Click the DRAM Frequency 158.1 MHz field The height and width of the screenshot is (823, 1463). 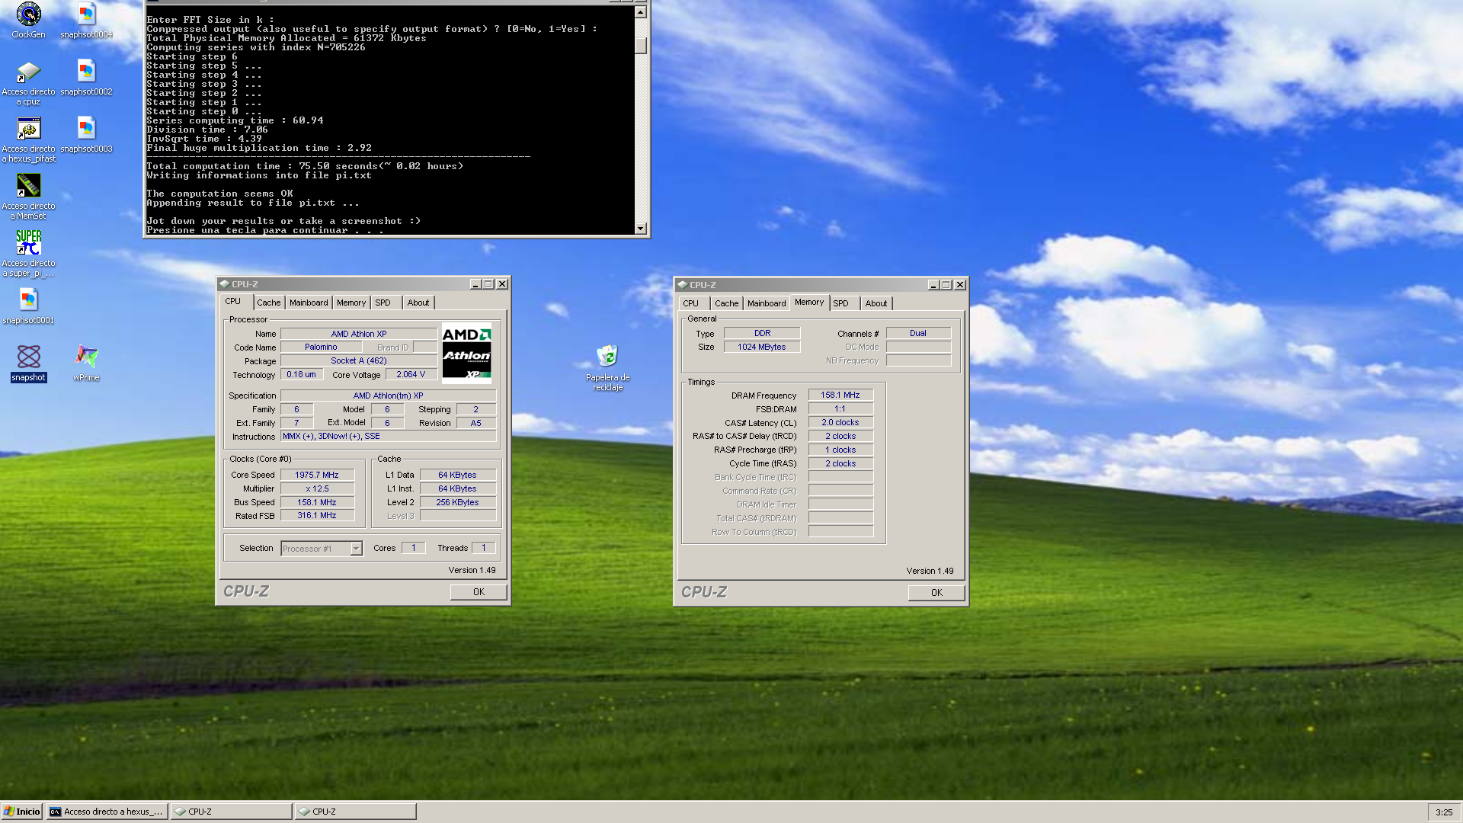click(x=840, y=395)
